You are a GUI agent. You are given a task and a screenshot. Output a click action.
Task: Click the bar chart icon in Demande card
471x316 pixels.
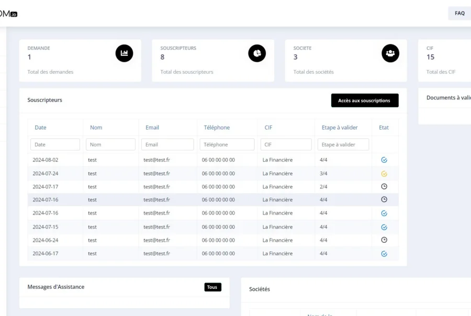(x=124, y=53)
